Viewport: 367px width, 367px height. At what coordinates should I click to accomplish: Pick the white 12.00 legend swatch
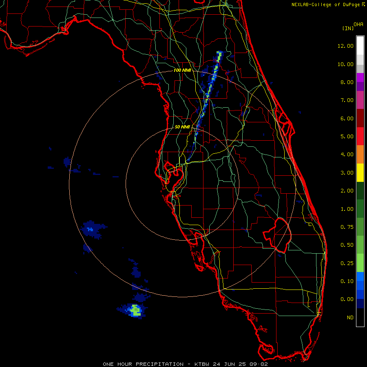pyautogui.click(x=360, y=46)
